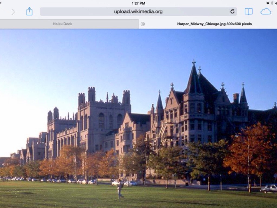The height and width of the screenshot is (208, 277).
Task: Reload the page with the refresh icon
Action: click(232, 11)
